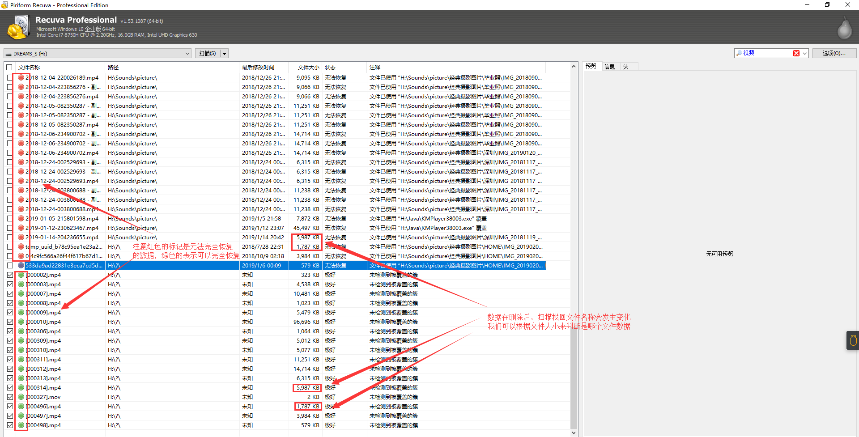Click the red status dot of temp_uuid_b78c95ea file
The image size is (859, 437).
coord(21,247)
